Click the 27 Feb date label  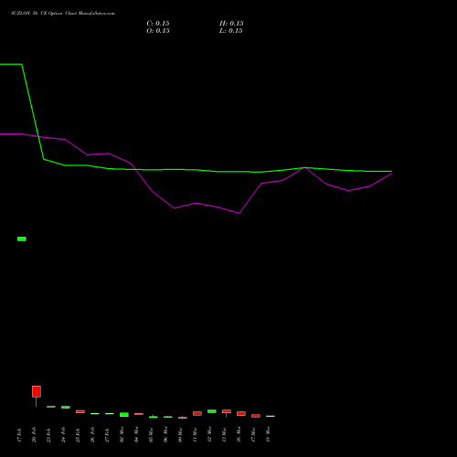108,435
